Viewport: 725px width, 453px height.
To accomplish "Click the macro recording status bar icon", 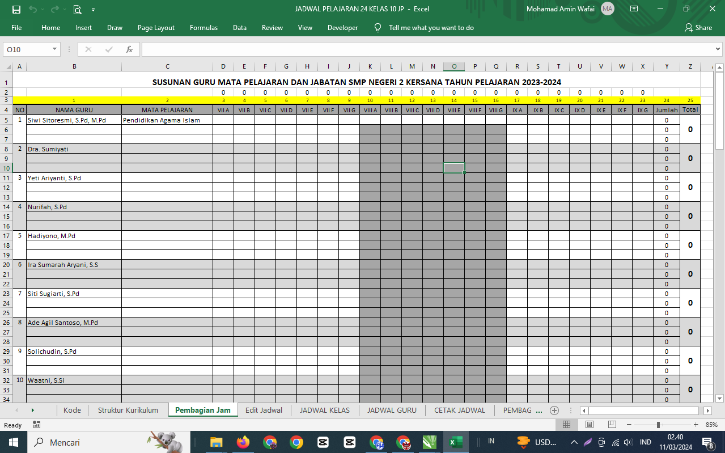I will 36,425.
